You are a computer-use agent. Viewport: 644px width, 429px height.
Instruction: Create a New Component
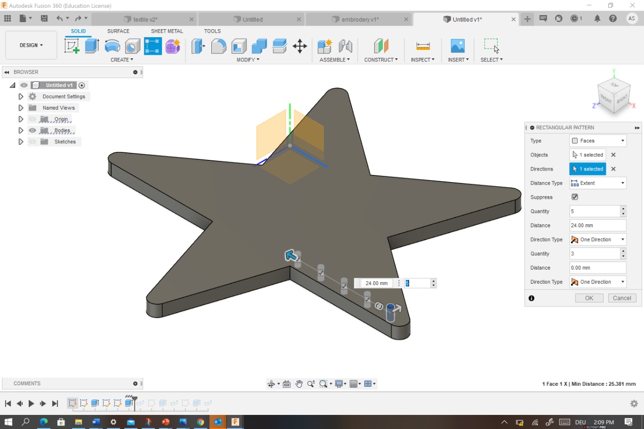[325, 46]
